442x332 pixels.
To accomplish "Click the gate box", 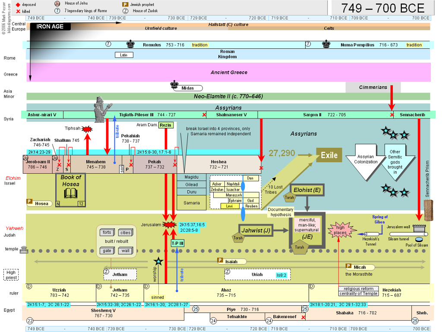I will pyautogui.click(x=107, y=250).
